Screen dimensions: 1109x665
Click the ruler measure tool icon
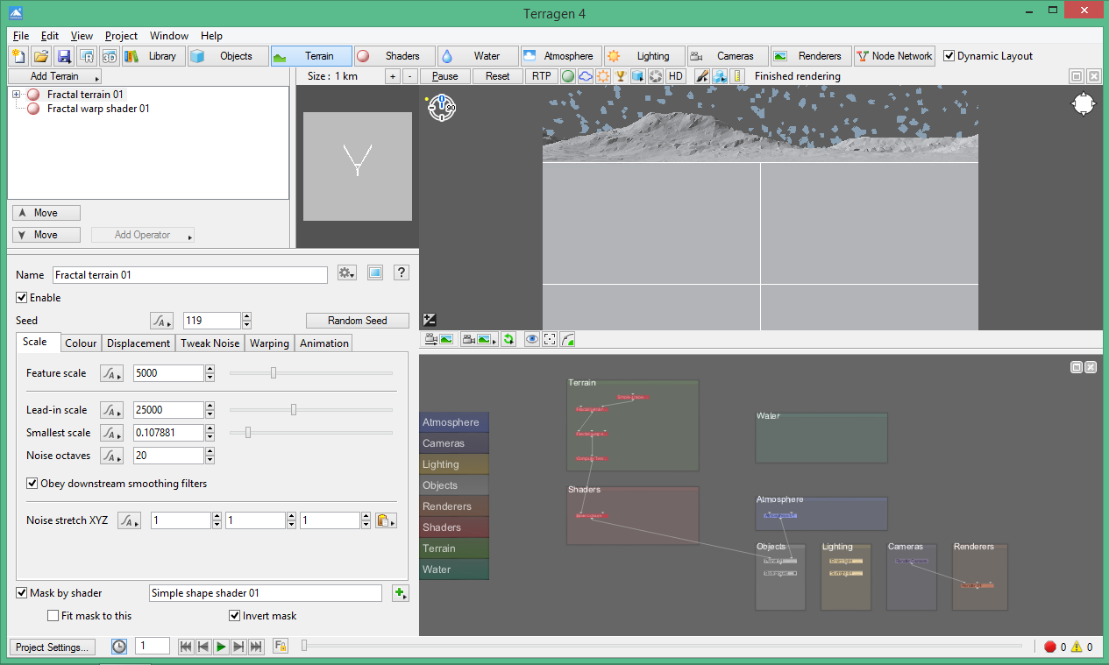pos(737,76)
